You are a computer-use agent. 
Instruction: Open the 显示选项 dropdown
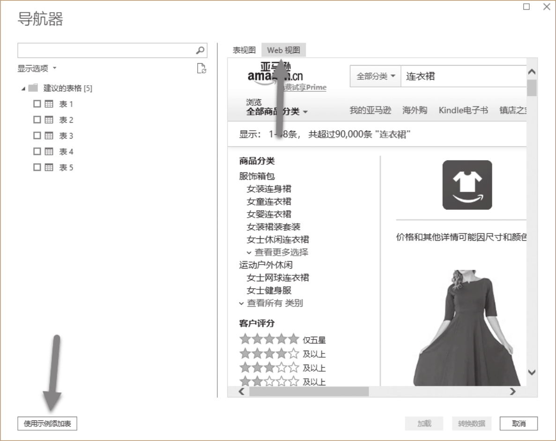point(37,68)
